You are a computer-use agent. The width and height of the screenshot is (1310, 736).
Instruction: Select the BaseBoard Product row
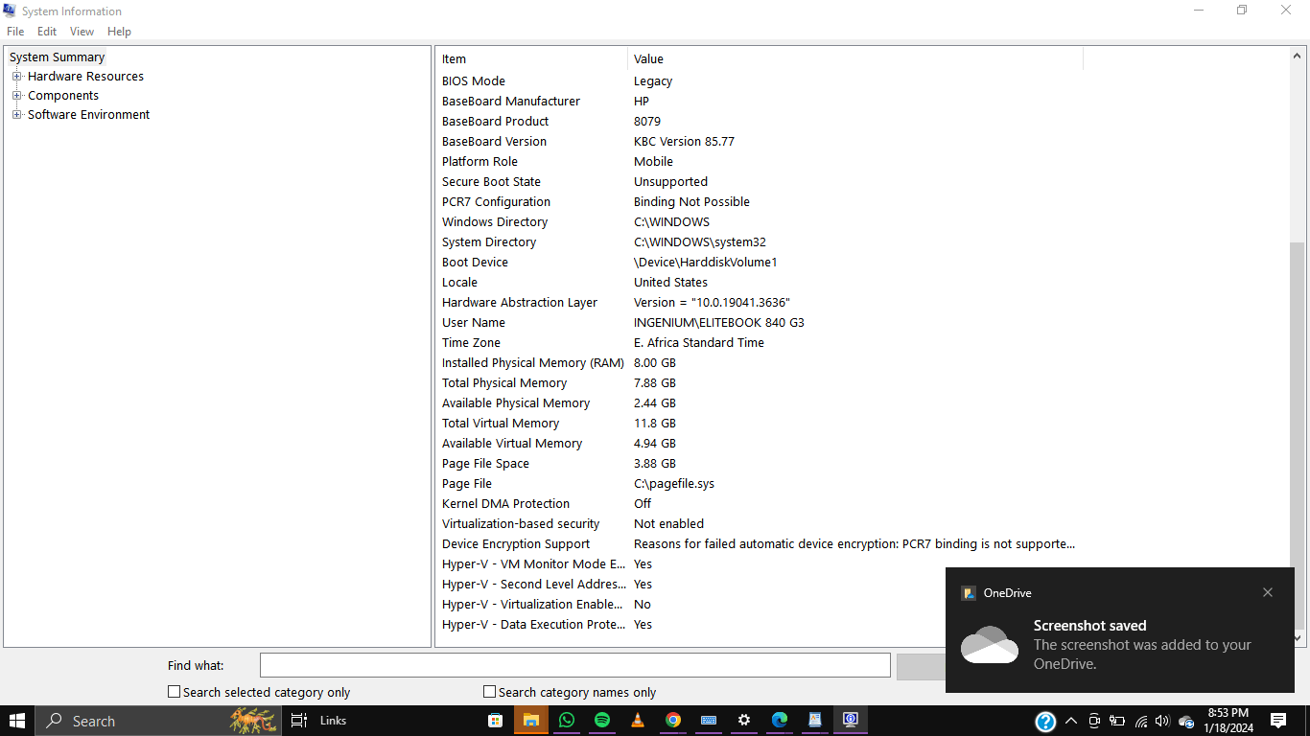pyautogui.click(x=759, y=122)
